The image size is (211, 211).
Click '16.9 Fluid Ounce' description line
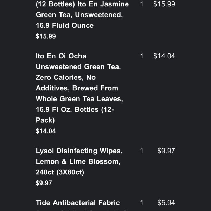click(x=65, y=25)
